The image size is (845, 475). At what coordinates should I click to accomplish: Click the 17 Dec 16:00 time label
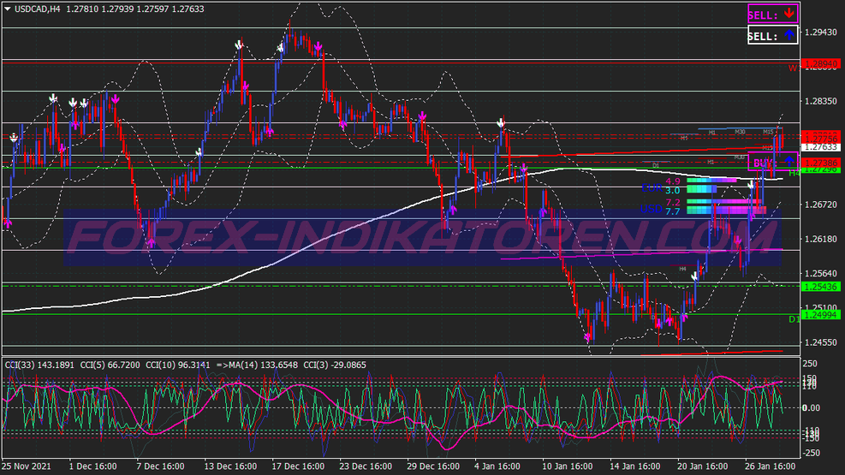click(298, 466)
